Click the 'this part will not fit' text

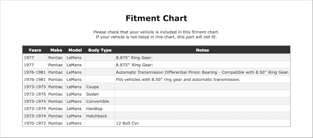(196, 37)
